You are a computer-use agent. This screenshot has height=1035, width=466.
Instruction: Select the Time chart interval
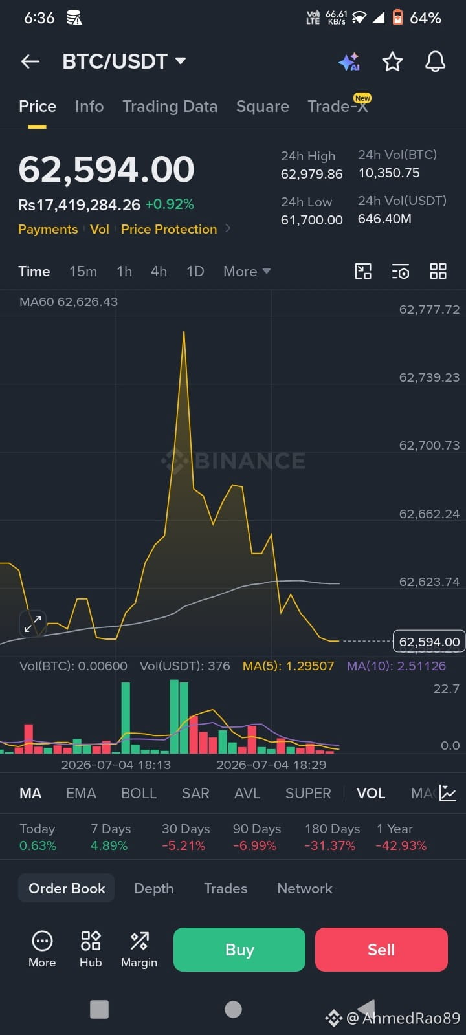pos(34,271)
